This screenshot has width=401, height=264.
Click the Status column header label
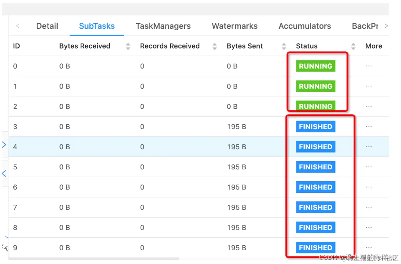pos(307,46)
